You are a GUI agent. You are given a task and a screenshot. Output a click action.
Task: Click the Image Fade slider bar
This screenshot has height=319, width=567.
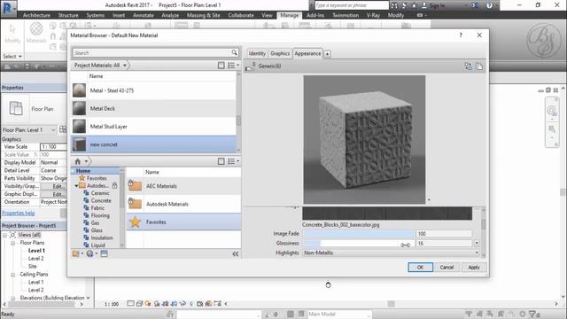pyautogui.click(x=358, y=234)
